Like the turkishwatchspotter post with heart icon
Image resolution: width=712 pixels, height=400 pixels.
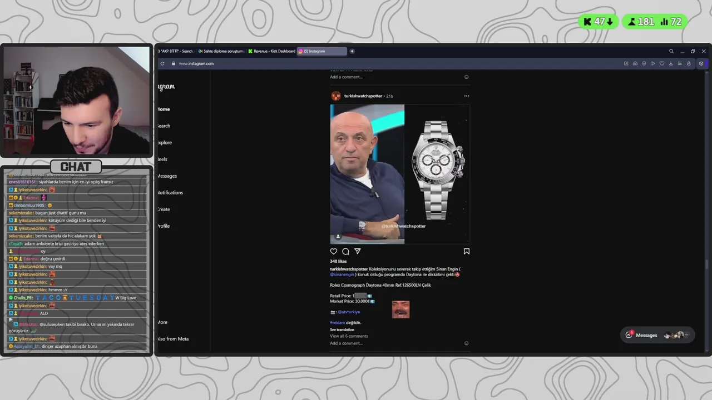333,252
